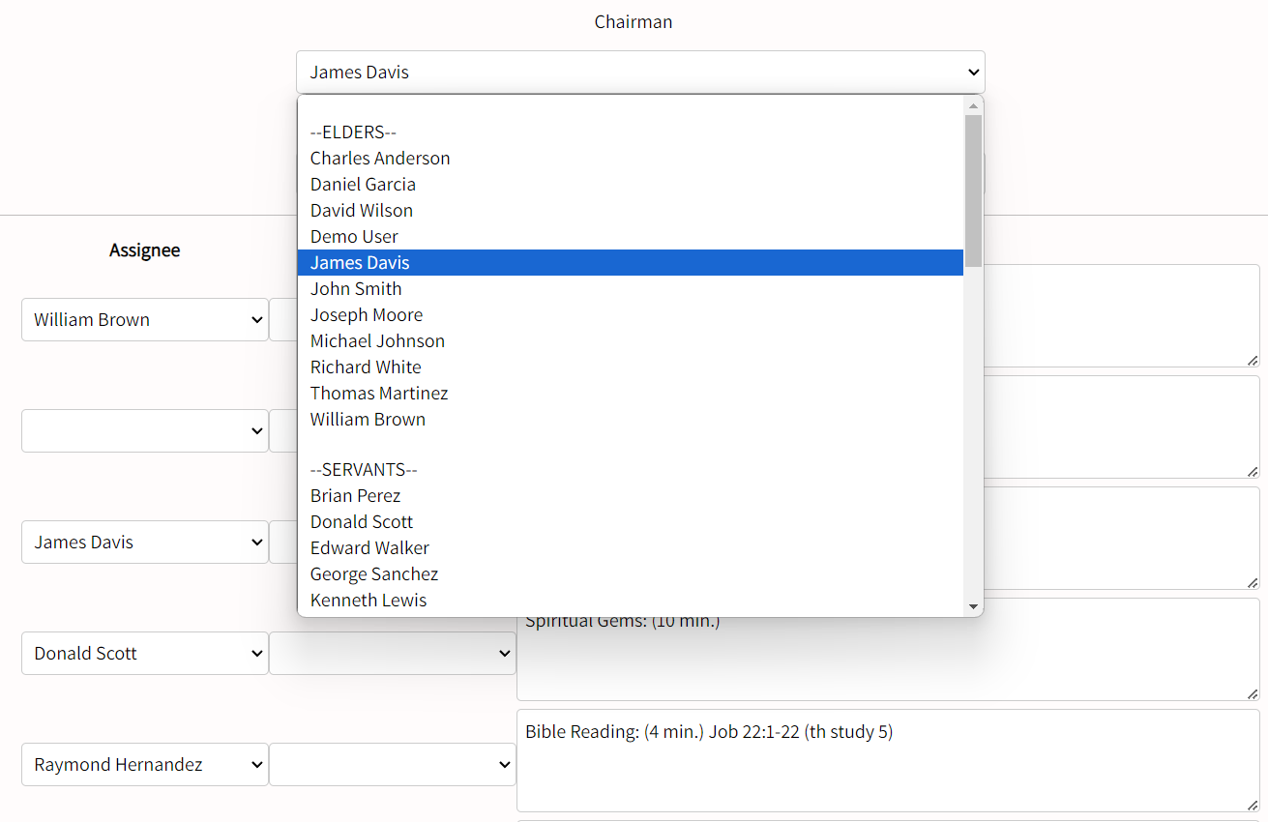Select Richard White from the elders
Image resolution: width=1268 pixels, height=822 pixels.
[631, 367]
